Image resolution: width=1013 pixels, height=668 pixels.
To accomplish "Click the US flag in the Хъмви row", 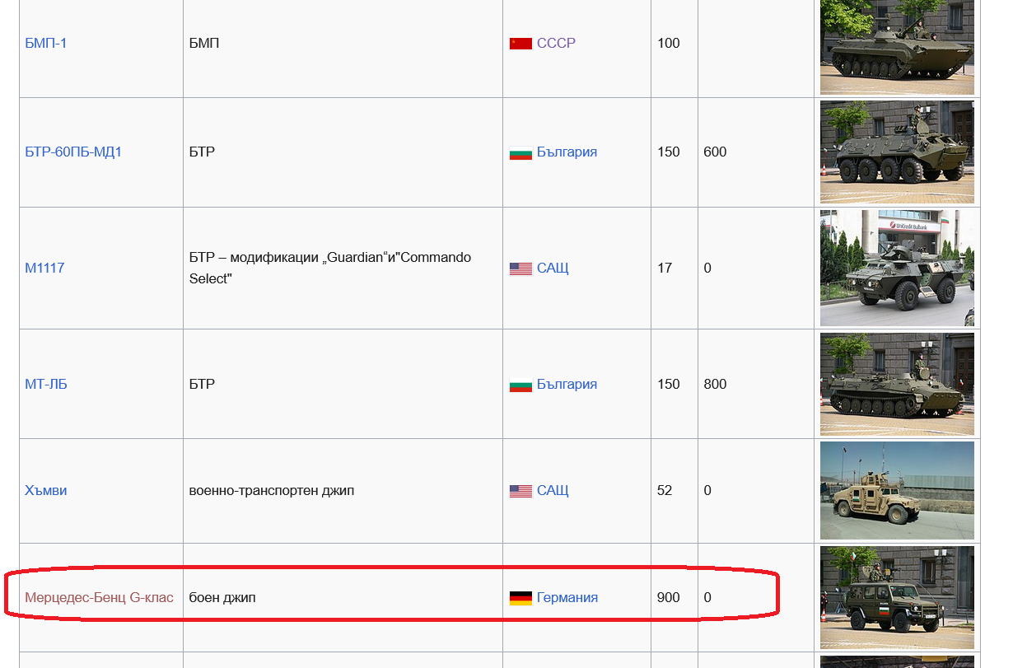I will tap(521, 491).
